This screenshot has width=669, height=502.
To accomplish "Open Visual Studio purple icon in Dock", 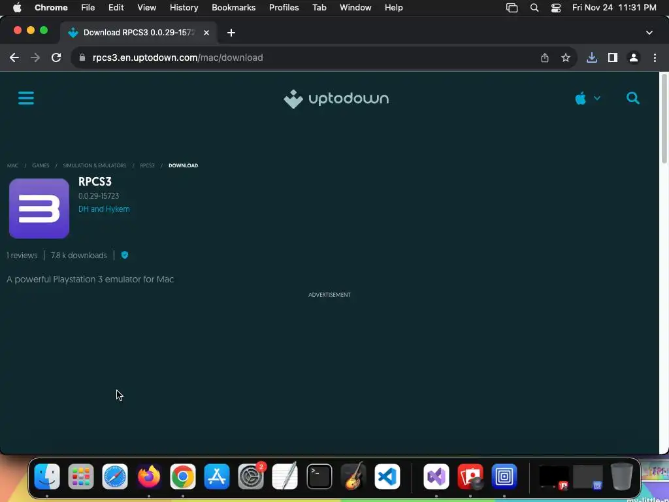I will [436, 477].
